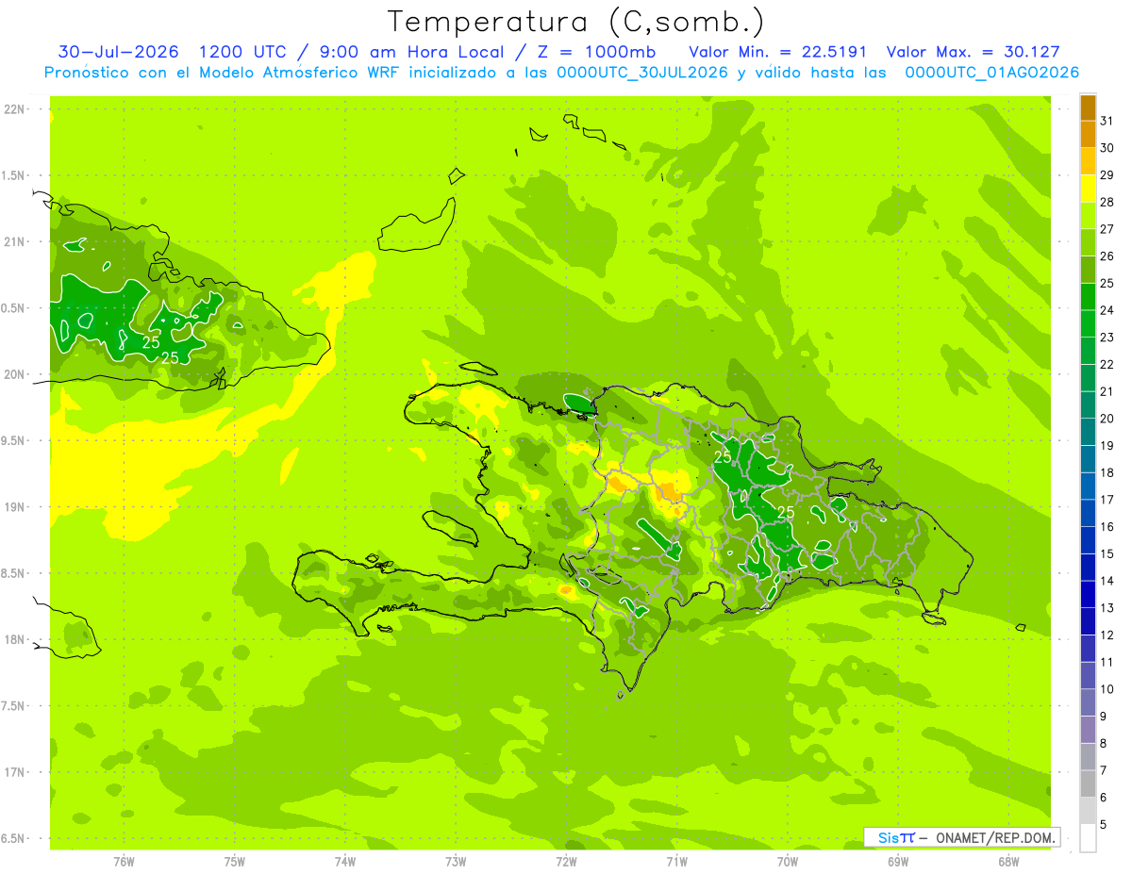Select valid-until time '0000UTC_01AGO2026'
The image size is (1132, 874).
pyautogui.click(x=991, y=73)
